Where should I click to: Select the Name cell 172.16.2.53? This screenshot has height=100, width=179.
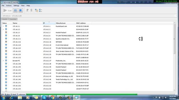pyautogui.click(x=17, y=89)
